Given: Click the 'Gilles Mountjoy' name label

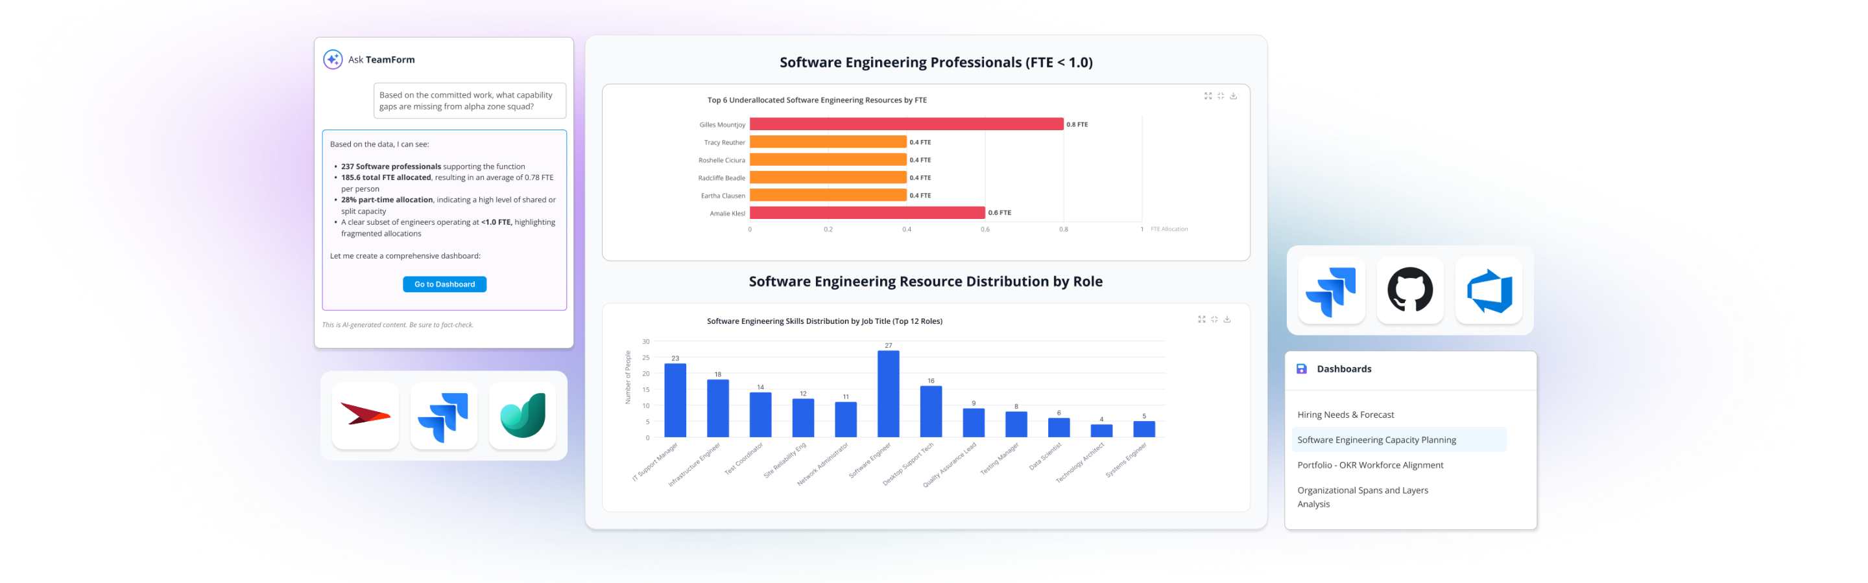Looking at the screenshot, I should [723, 124].
